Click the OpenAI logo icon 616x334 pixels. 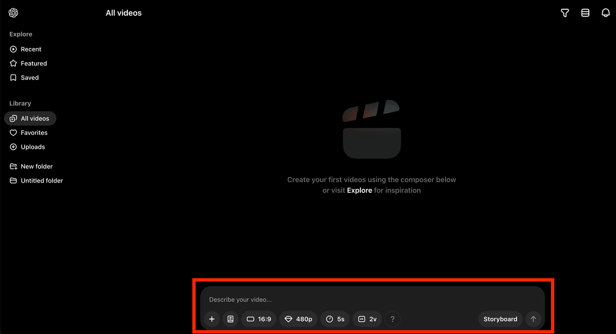pos(13,13)
